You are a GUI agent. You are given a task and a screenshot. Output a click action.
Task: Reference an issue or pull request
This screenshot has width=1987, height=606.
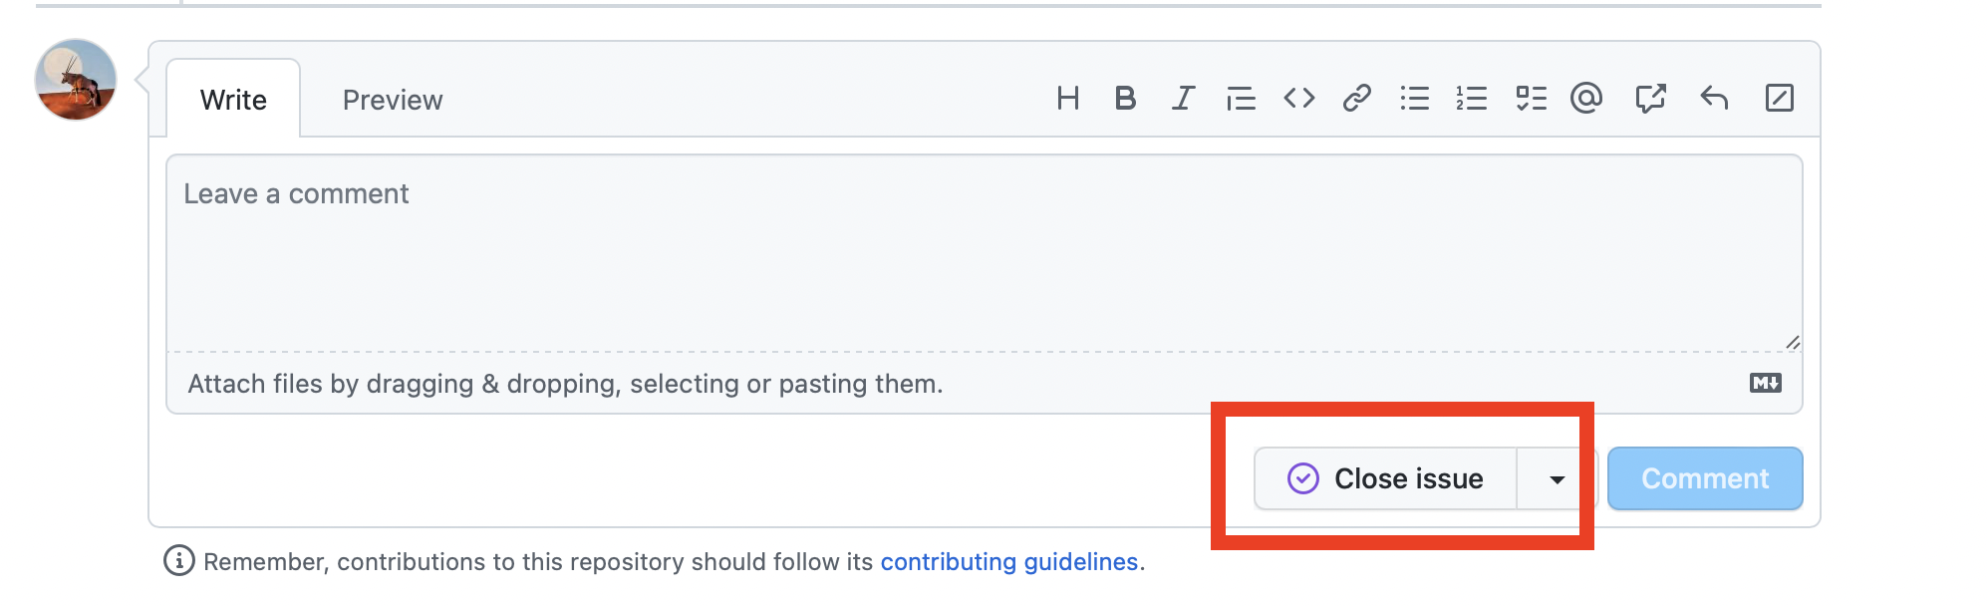pos(1650,98)
